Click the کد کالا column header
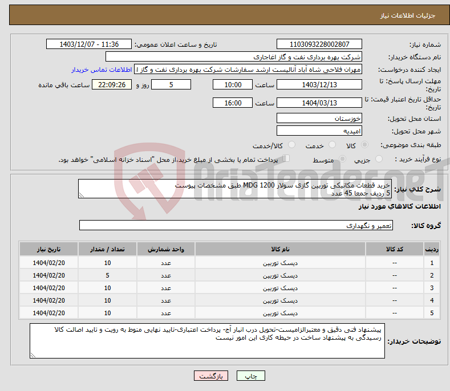The image size is (450, 391). click(x=395, y=249)
